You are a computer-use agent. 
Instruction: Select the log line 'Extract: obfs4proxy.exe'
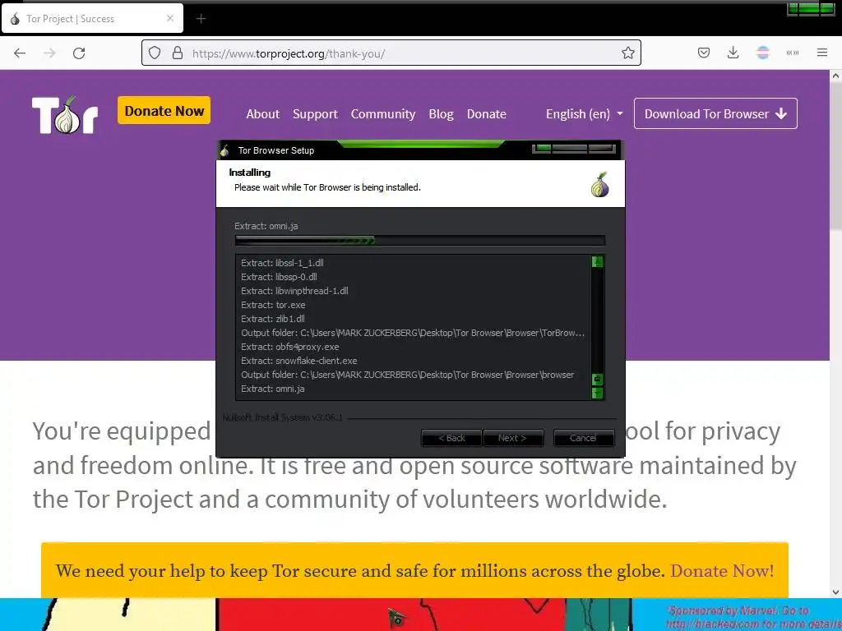(x=290, y=347)
